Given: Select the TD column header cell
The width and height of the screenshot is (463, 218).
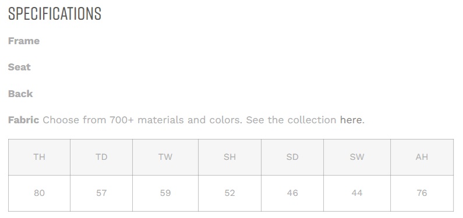Looking at the screenshot, I should coord(101,157).
